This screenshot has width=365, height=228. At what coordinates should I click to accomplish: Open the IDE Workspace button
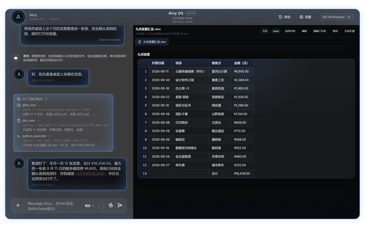tap(336, 17)
